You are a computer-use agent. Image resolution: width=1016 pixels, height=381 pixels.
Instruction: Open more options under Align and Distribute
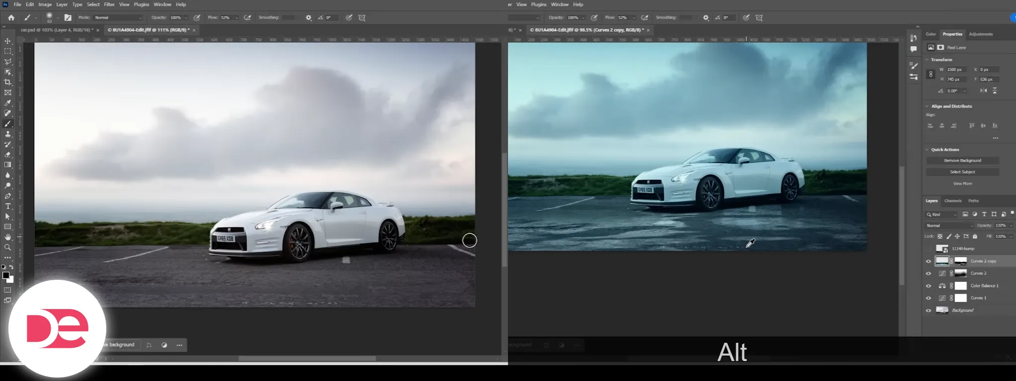tap(995, 138)
